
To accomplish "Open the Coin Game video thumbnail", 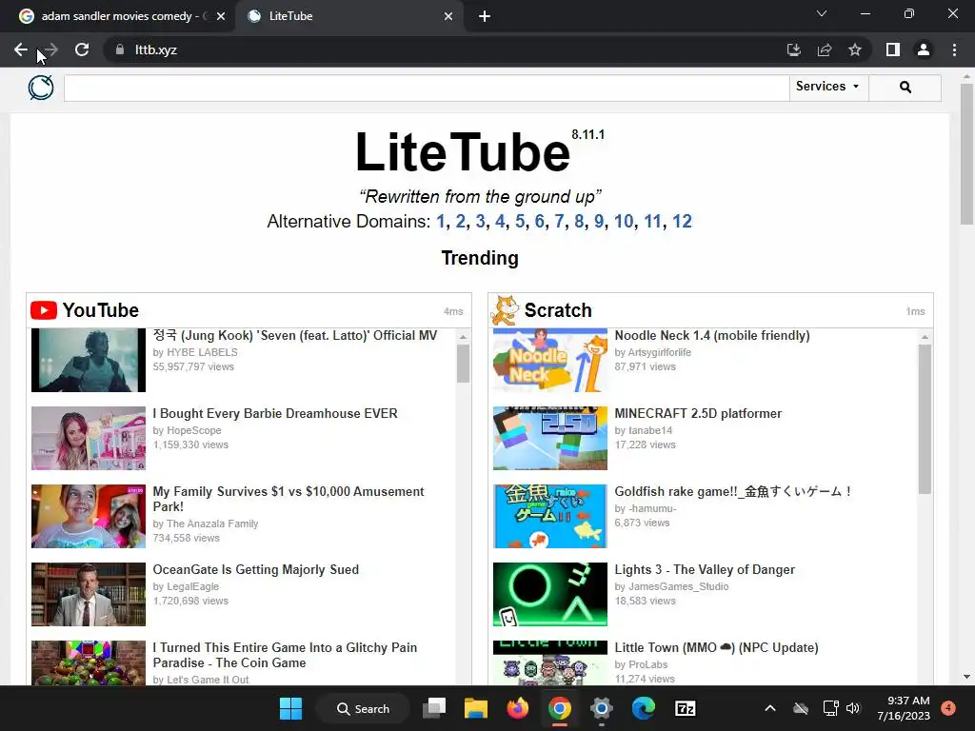I will [89, 662].
